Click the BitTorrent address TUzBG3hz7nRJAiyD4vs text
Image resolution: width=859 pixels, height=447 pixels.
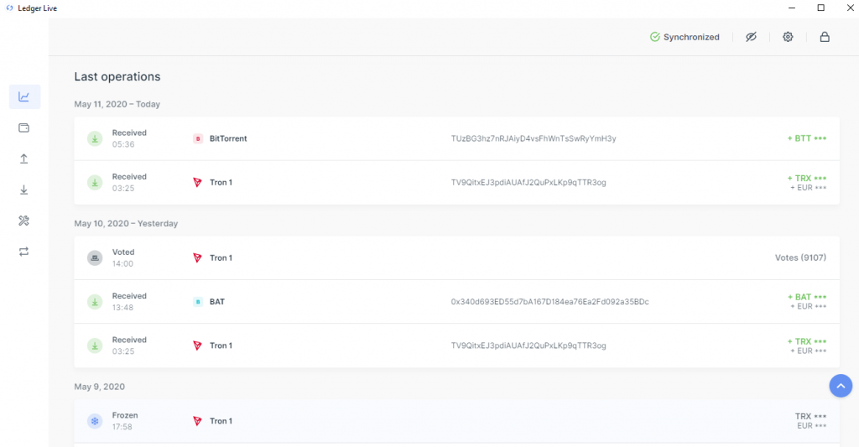pyautogui.click(x=534, y=138)
